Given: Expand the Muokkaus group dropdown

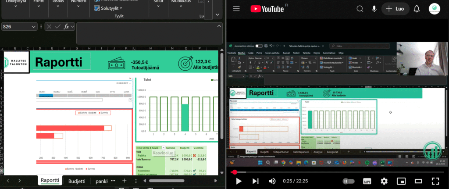Looking at the screenshot, I should pyautogui.click(x=181, y=6).
